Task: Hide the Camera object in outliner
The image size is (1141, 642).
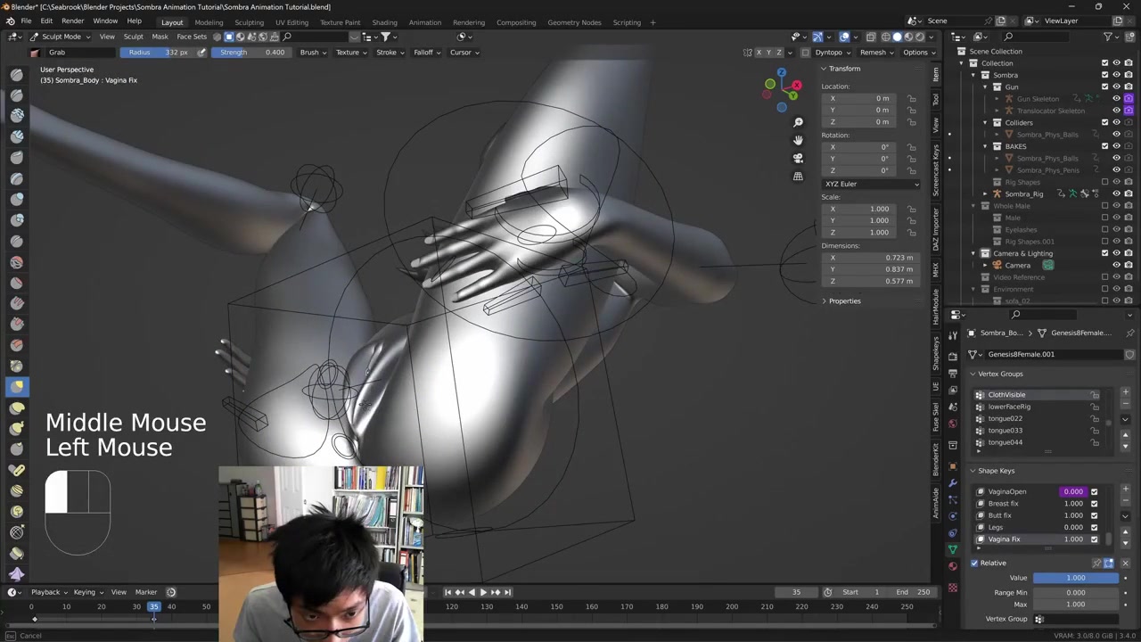Action: [x=1116, y=266]
